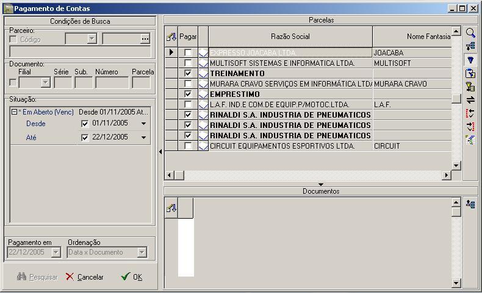The image size is (482, 293).
Task: Click the OK button
Action: [x=132, y=277]
